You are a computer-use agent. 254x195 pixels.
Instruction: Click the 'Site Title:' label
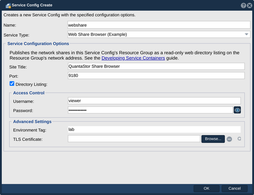tap(18, 67)
